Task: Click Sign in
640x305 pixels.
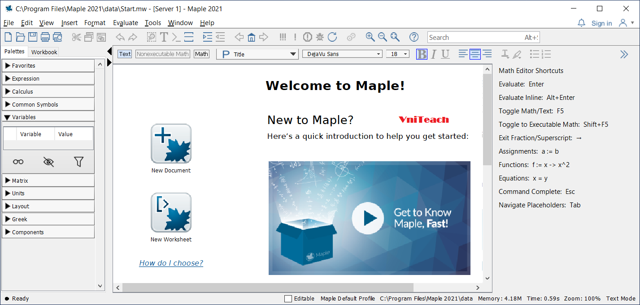Action: pyautogui.click(x=601, y=23)
